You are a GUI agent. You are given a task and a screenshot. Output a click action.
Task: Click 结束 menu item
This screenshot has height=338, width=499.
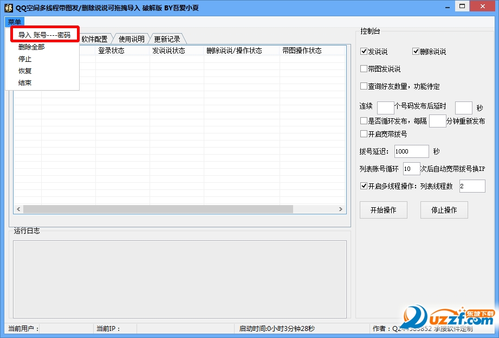[x=25, y=83]
